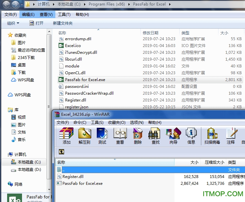Open the 2345下载 folder in sidebar
Image resolution: width=245 pixels, height=202 pixels.
point(23,58)
